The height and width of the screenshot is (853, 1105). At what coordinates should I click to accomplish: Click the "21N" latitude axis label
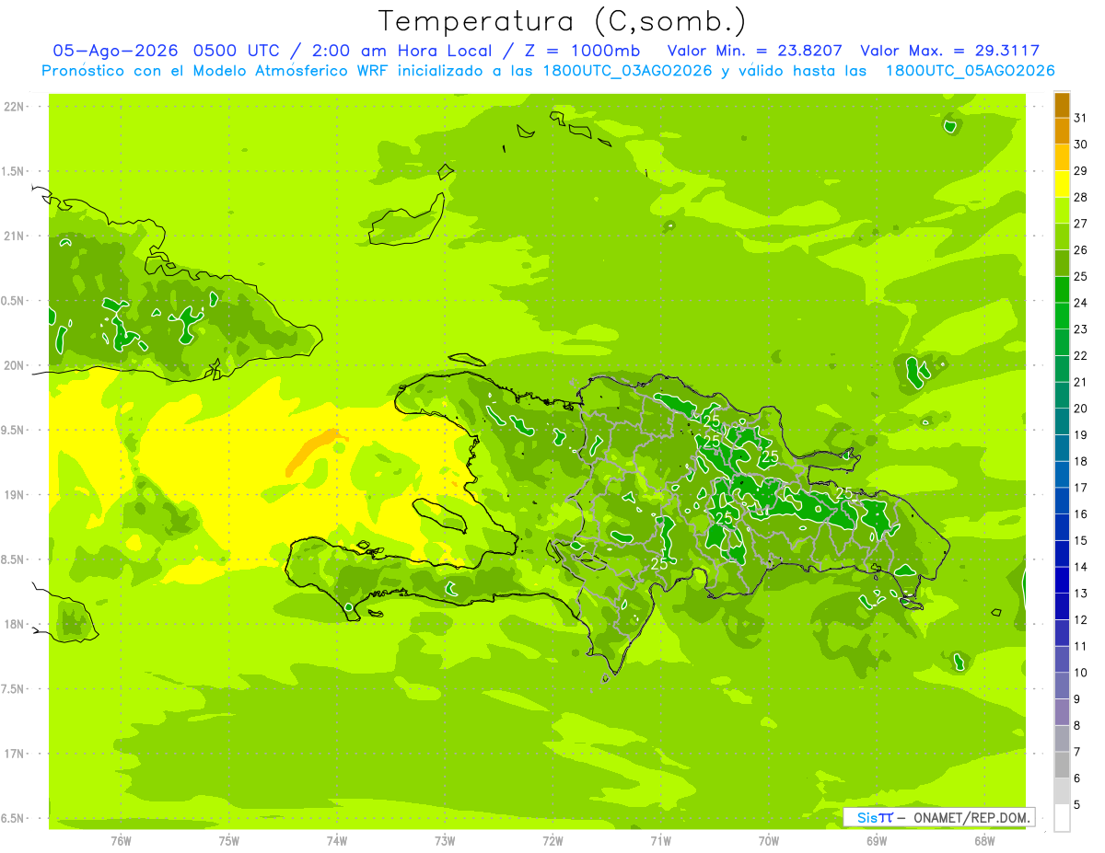coord(13,236)
